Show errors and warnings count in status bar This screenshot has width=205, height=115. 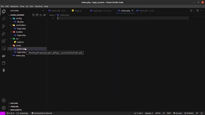coord(10,113)
